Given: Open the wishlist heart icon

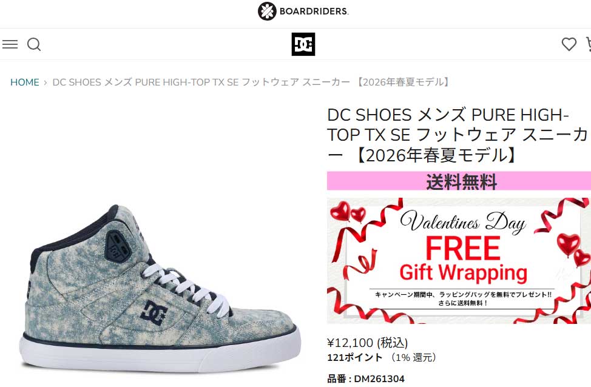Looking at the screenshot, I should click(x=569, y=44).
